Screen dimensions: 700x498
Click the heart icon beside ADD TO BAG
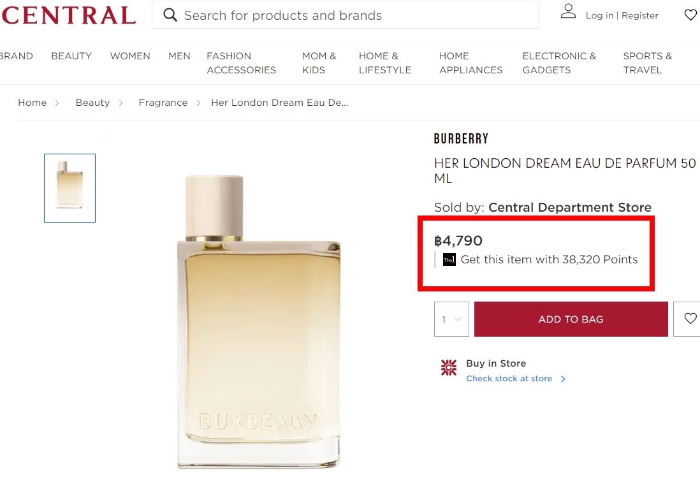pos(690,319)
